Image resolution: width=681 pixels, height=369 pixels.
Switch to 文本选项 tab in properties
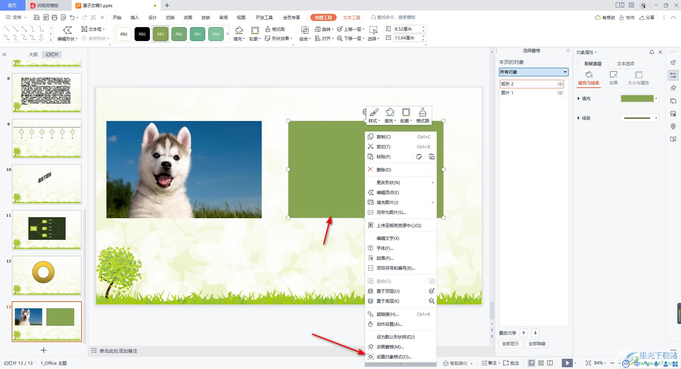tap(625, 64)
